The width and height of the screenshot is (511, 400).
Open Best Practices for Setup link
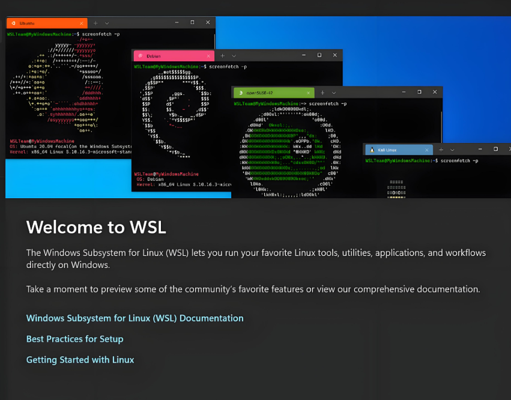[x=75, y=339]
